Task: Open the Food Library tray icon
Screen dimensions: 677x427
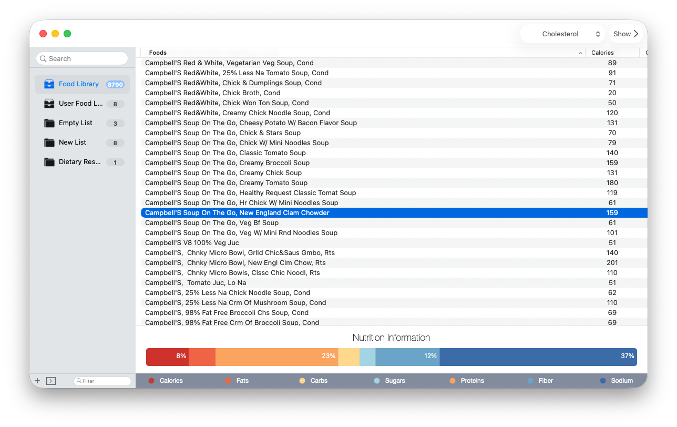Action: coord(49,84)
